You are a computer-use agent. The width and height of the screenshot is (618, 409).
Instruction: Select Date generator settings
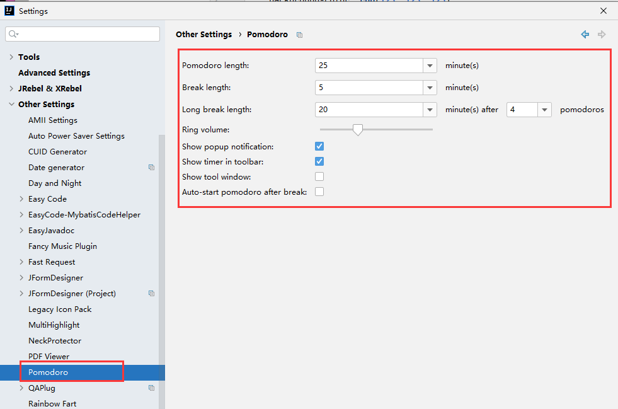pos(56,167)
